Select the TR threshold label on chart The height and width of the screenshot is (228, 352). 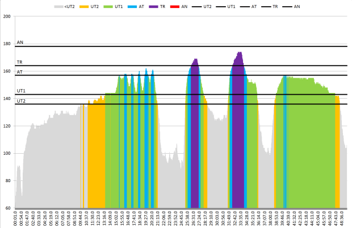point(20,62)
